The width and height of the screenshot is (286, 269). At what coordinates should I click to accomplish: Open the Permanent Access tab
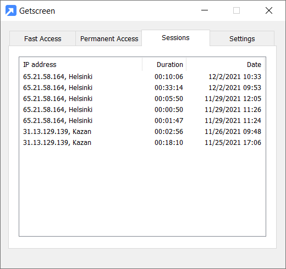[x=109, y=38]
